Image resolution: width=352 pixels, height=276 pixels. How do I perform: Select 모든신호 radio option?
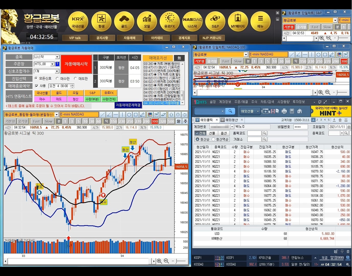point(36,78)
